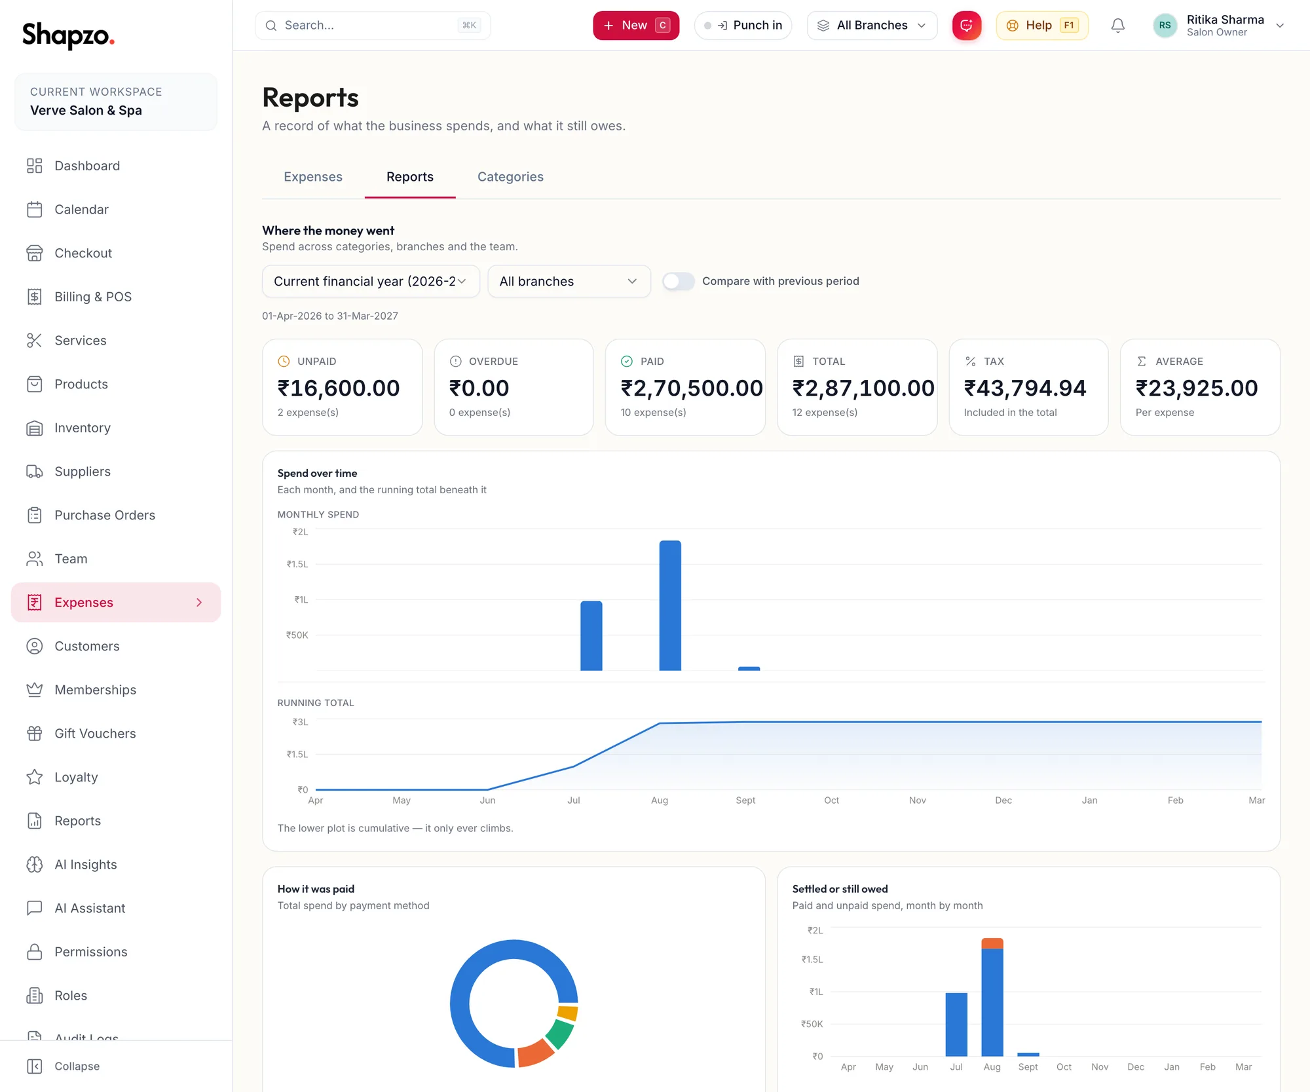The image size is (1310, 1092).
Task: Click the Tax ₹43,794.94 card
Action: click(x=1029, y=387)
